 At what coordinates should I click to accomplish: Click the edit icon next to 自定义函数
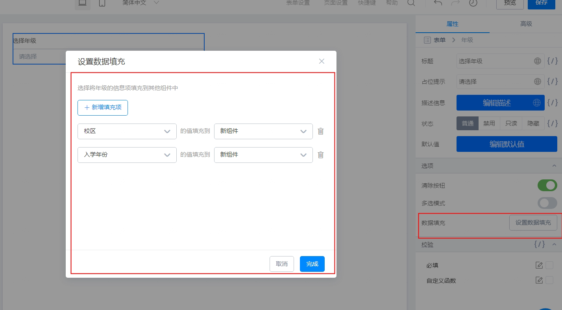(539, 280)
